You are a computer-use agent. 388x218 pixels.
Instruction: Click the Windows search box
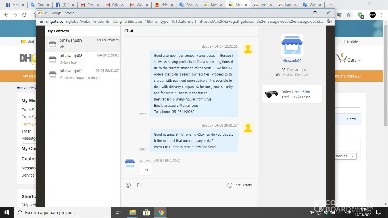62,212
